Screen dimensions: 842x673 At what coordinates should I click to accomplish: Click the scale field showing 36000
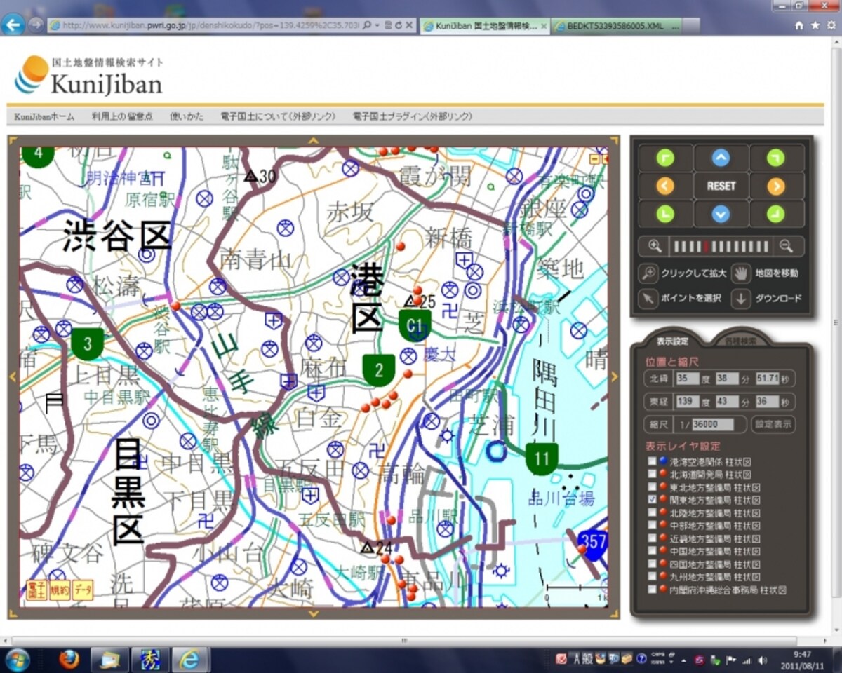[712, 425]
